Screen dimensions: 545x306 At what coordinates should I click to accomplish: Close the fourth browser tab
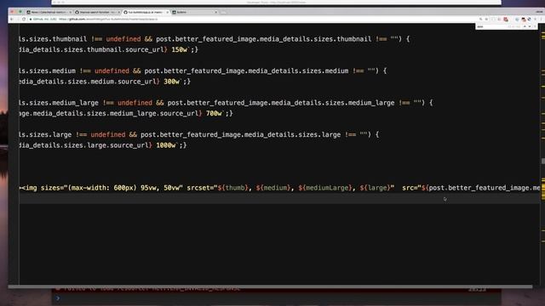pyautogui.click(x=215, y=12)
